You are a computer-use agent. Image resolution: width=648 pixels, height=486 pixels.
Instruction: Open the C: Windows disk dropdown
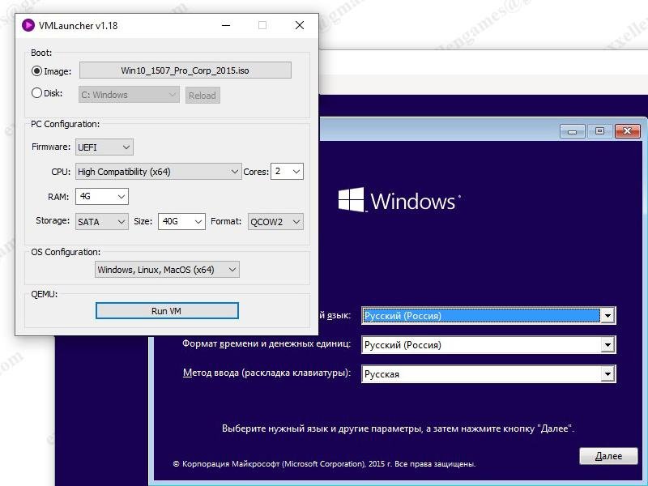click(x=129, y=95)
